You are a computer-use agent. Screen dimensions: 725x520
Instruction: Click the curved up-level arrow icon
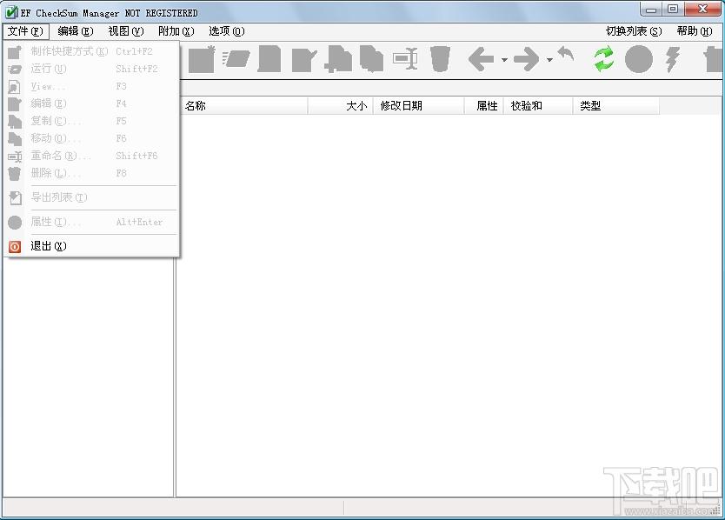pyautogui.click(x=566, y=54)
